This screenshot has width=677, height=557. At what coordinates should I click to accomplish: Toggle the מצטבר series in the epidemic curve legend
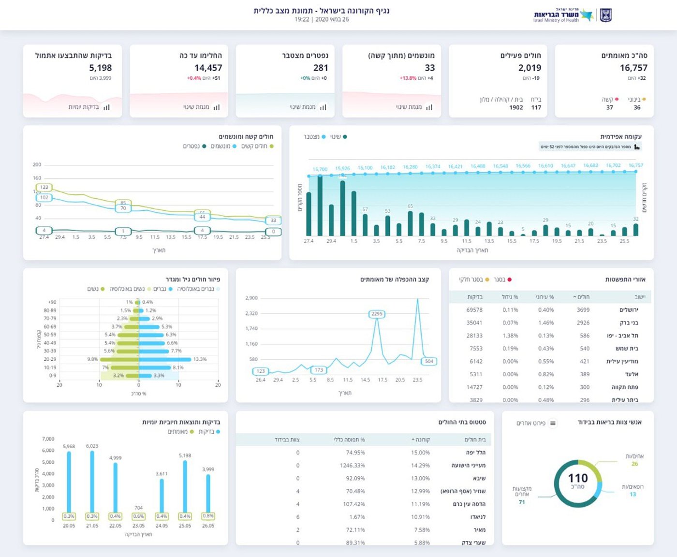[x=315, y=137]
